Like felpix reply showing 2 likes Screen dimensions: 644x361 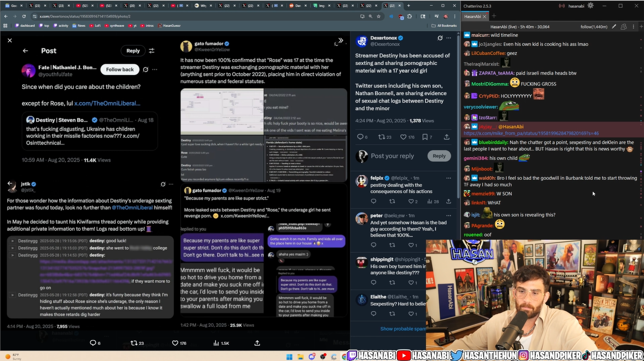tap(411, 201)
